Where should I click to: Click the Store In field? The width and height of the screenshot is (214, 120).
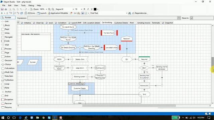[202, 18]
